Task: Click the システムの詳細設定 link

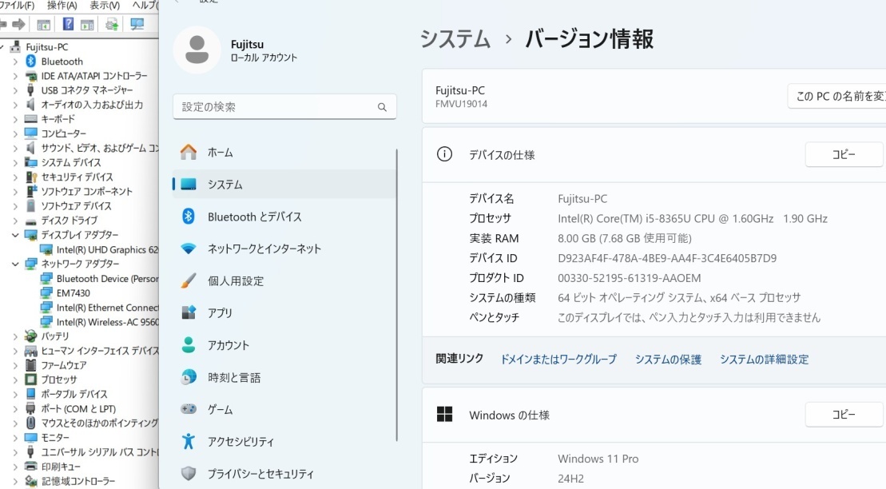Action: [x=764, y=360]
